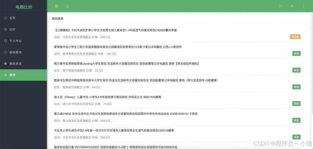Click the 酷森书包男初中 product title
The image size is (313, 149).
click(136, 80)
